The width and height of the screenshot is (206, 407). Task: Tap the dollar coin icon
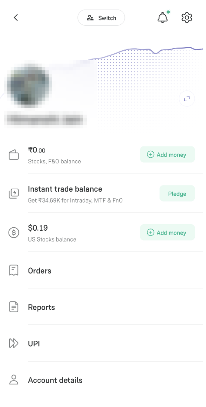point(14,233)
